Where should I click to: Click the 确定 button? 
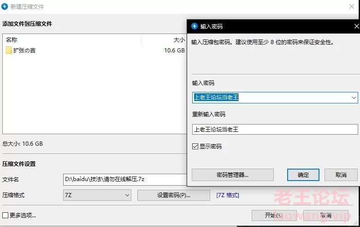[x=303, y=175]
